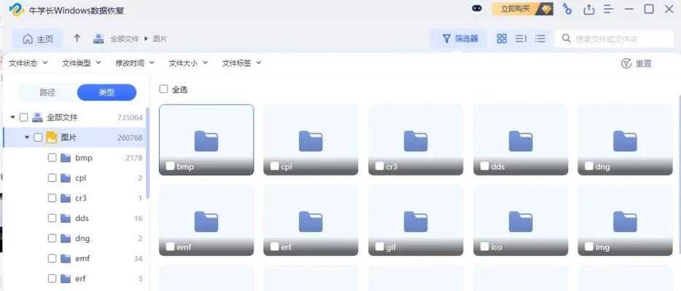
Task: Focus the 搜索文件或文件夹 search field
Action: 614,39
